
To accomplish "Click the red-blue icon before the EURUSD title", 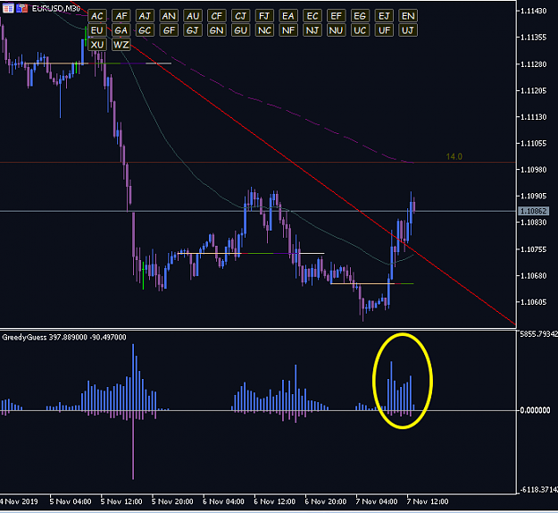I will tap(21, 8).
